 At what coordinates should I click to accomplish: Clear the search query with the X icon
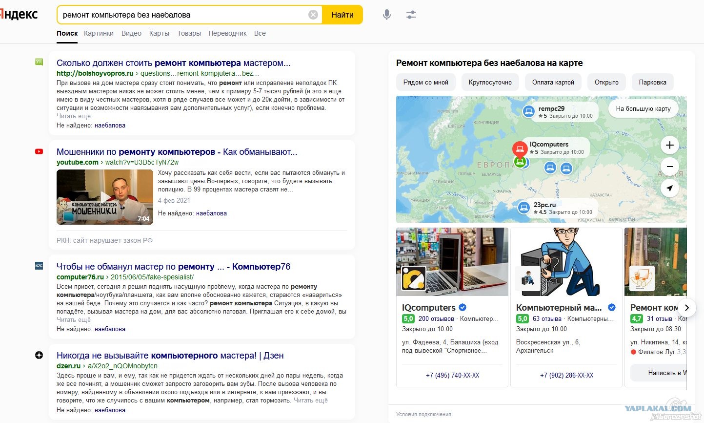(x=313, y=15)
